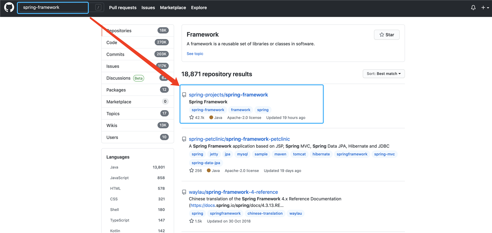
Task: Click the jpa topic tag
Action: tap(227, 154)
